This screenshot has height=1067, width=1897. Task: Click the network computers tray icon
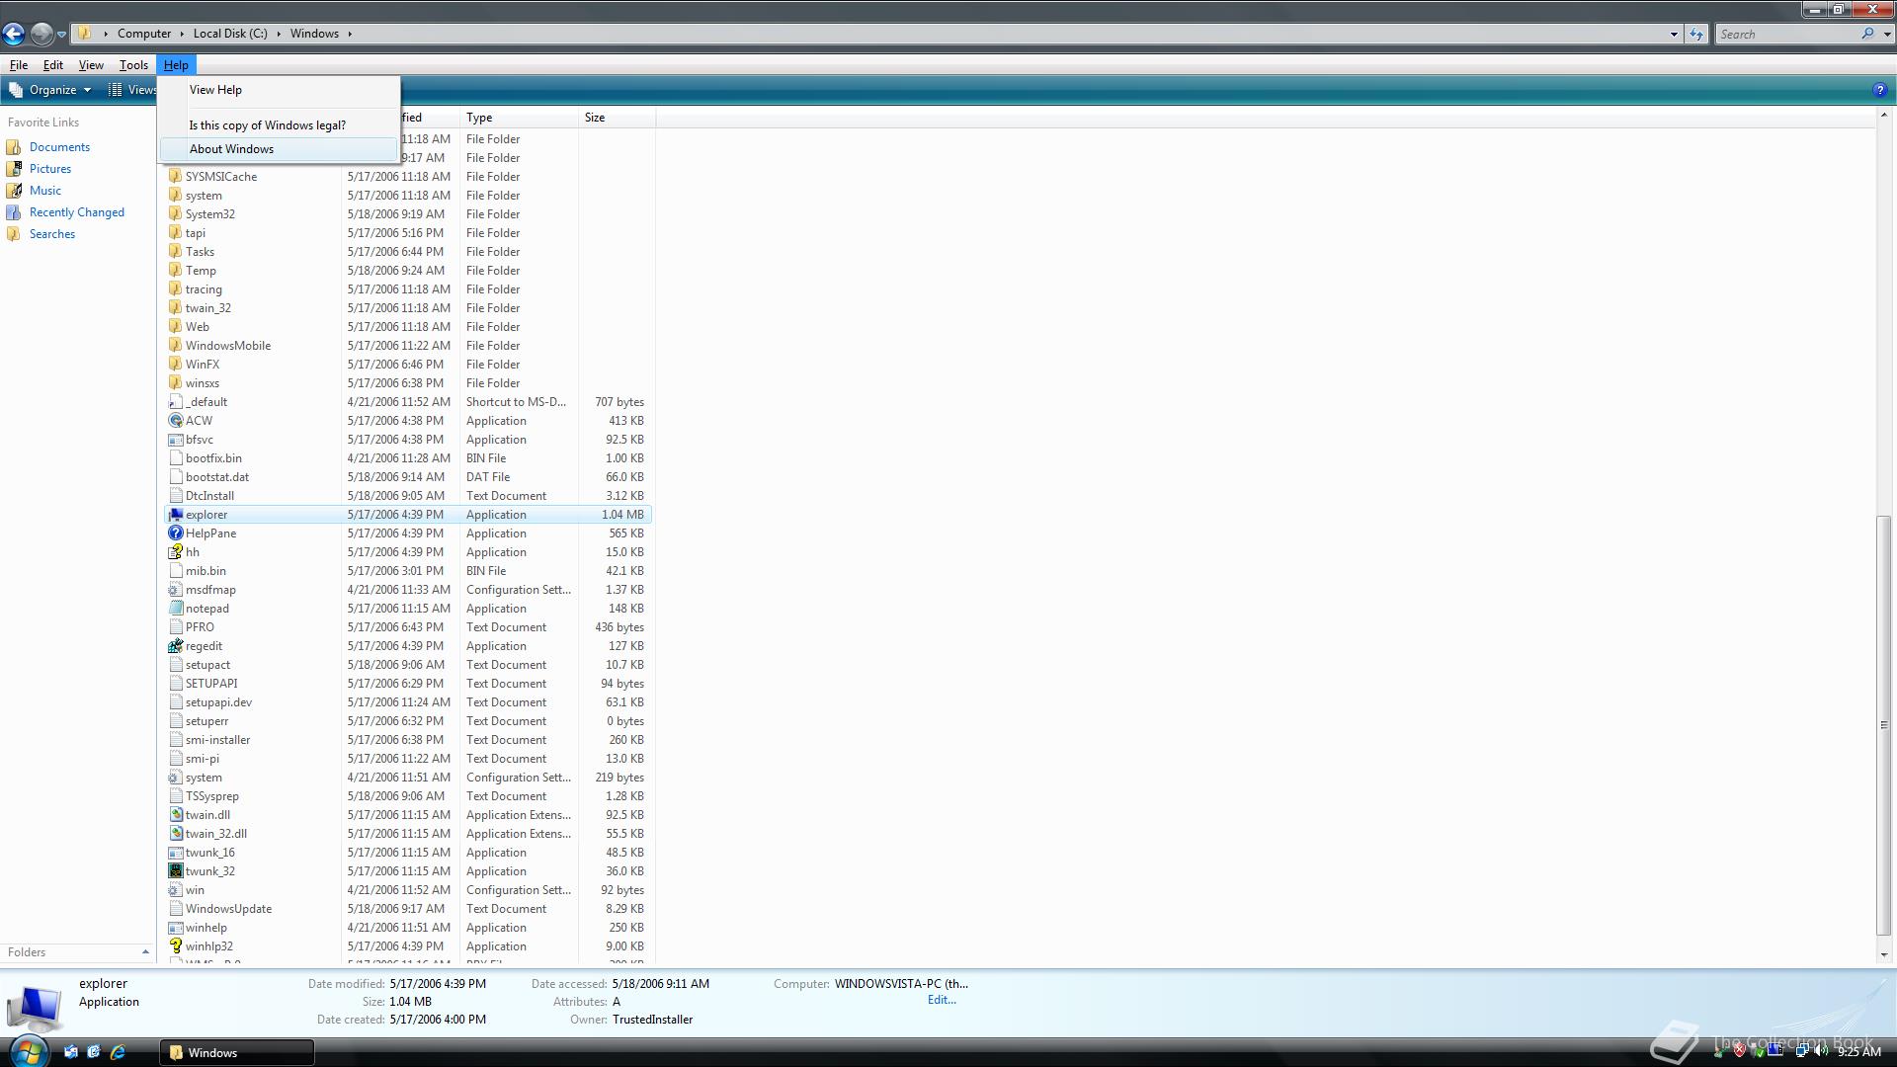1802,1052
